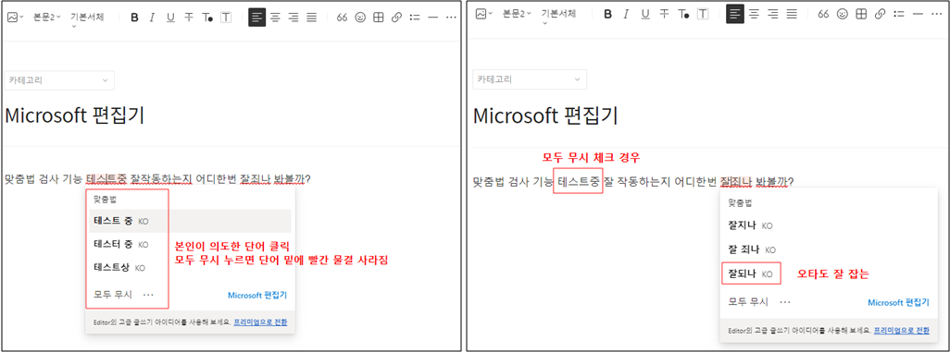Screen dimensions: 950x352
Task: Choose the '테스트 중' spelling suggestion
Action: coord(190,222)
